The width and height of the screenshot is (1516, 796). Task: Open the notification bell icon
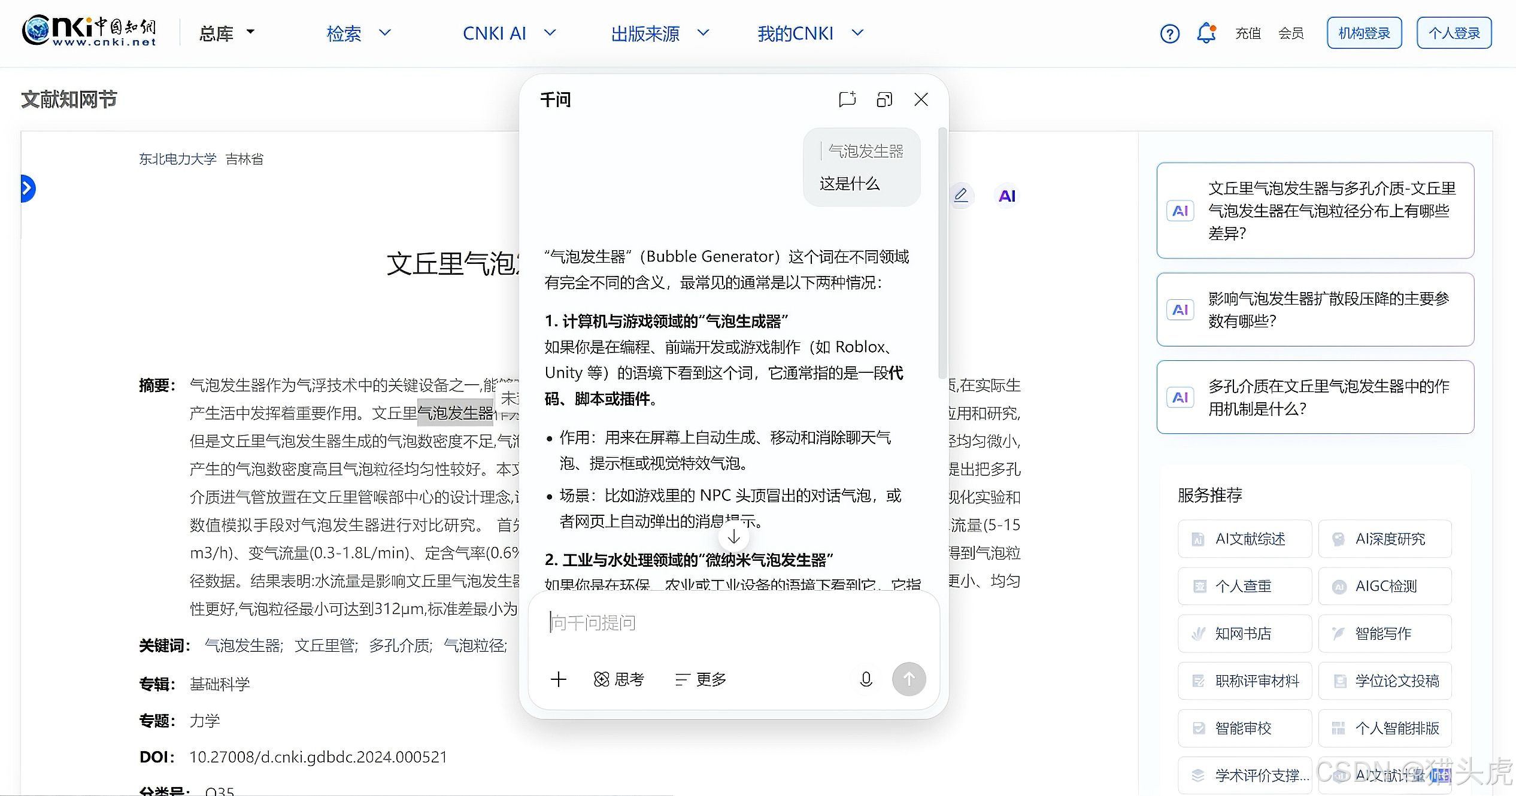1206,33
